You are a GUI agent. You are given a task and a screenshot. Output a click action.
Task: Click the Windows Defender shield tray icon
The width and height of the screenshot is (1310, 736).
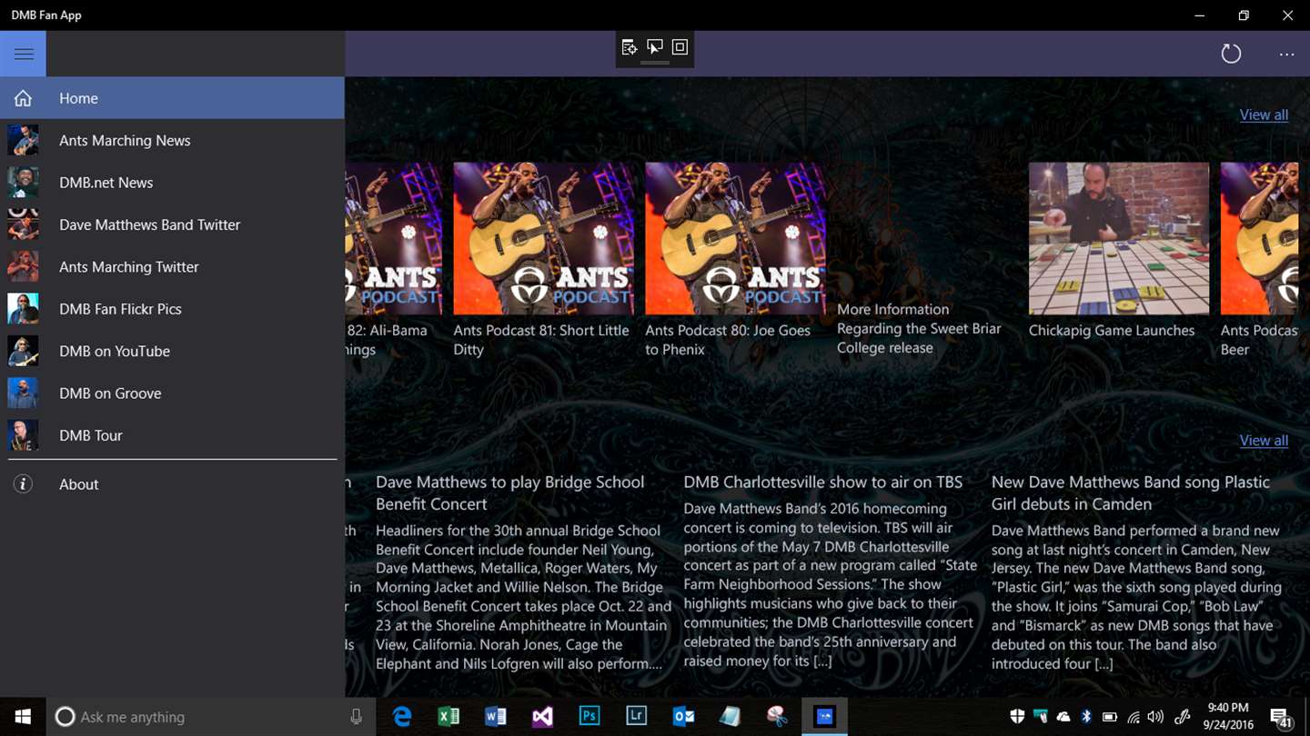click(x=1017, y=717)
